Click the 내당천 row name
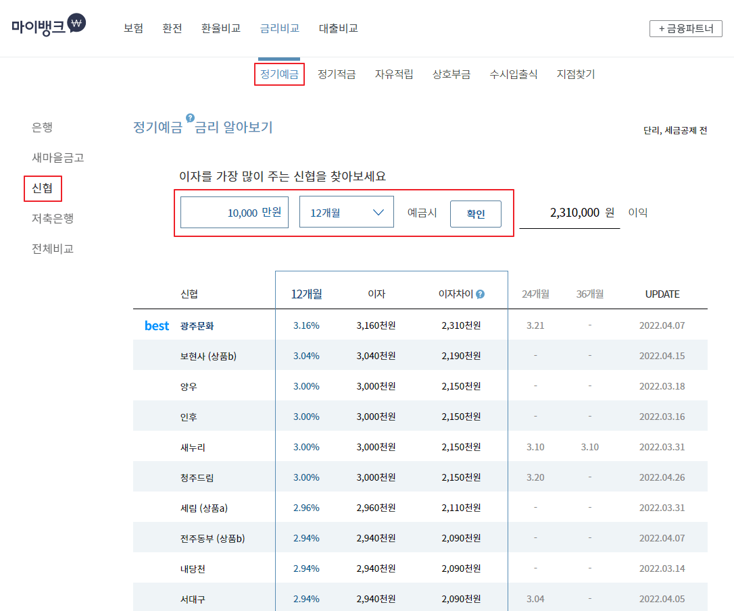This screenshot has width=734, height=611. pos(193,569)
